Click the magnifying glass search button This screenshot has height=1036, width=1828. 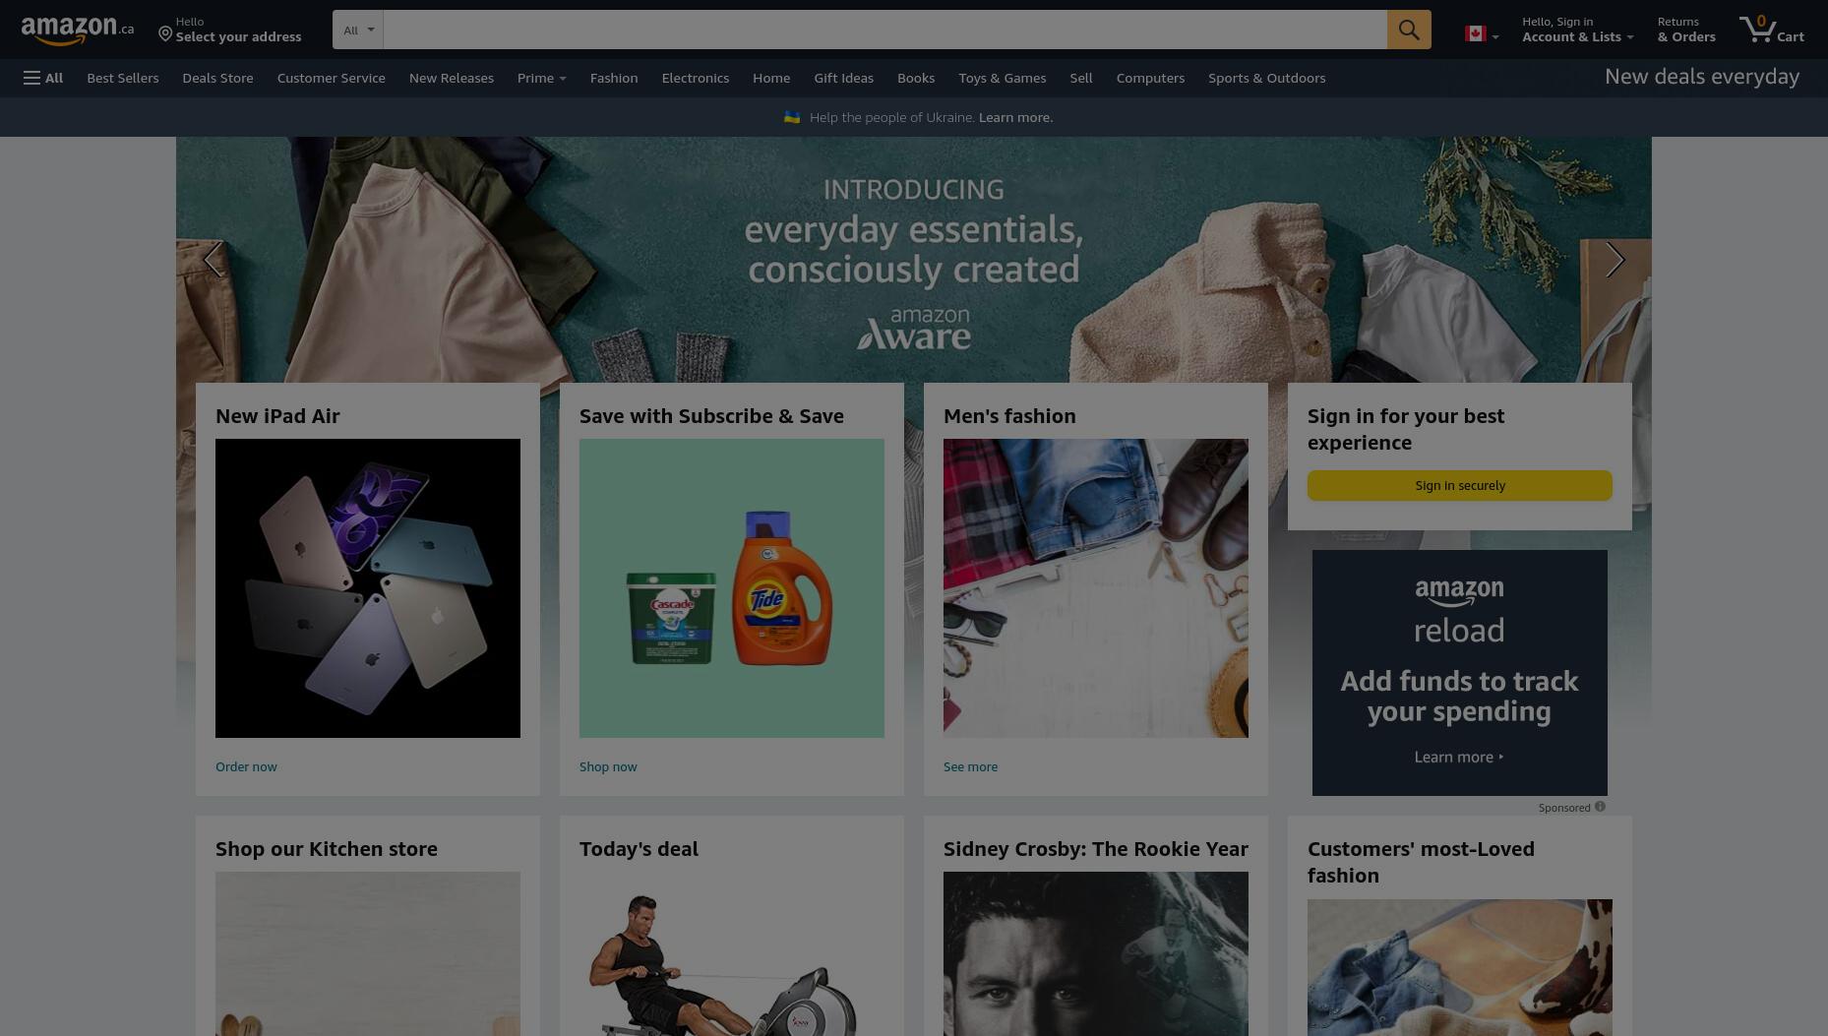click(1409, 30)
